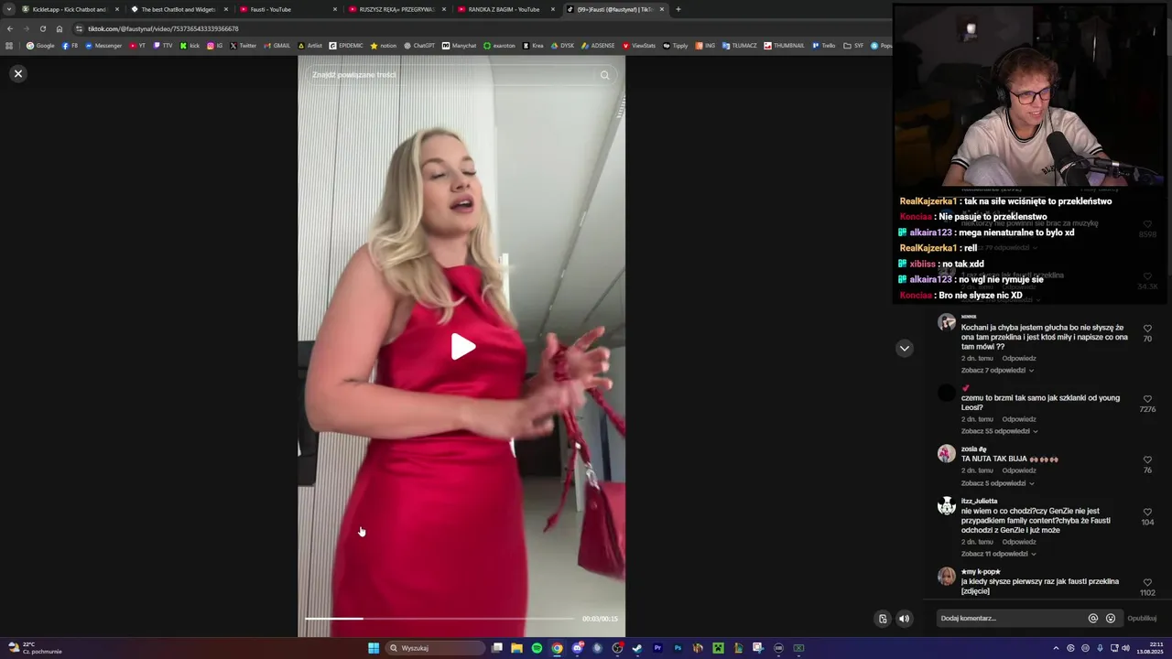Open the THUMBNAIL bookmark
This screenshot has height=659, width=1172.
(784, 46)
